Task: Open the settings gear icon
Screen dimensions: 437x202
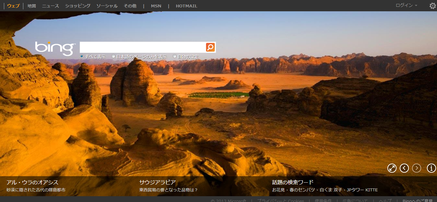Action: pos(432,6)
